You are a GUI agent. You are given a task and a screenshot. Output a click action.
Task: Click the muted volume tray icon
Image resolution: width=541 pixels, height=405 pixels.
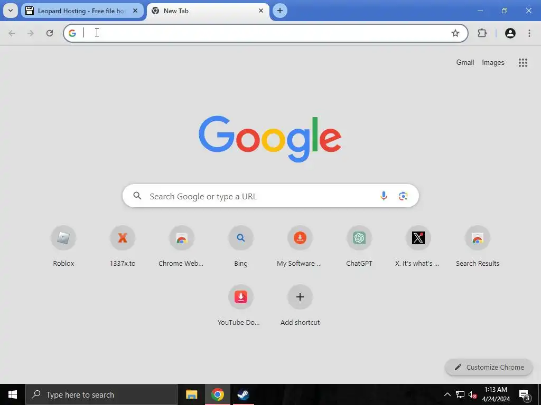click(x=472, y=394)
